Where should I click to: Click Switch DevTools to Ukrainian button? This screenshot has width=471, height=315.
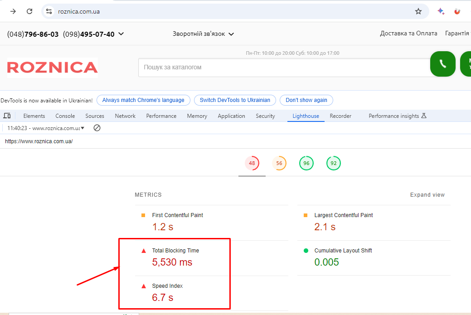235,100
